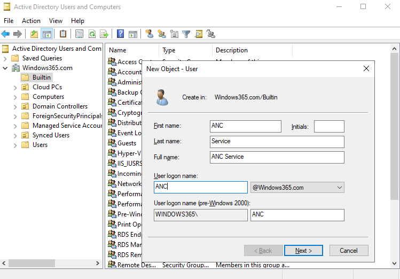Click the tree horizontal scrollbar right arrow

coord(98,263)
